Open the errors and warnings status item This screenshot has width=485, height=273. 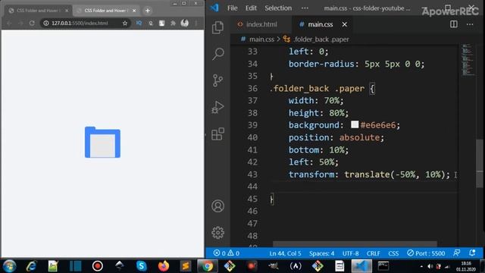226,253
